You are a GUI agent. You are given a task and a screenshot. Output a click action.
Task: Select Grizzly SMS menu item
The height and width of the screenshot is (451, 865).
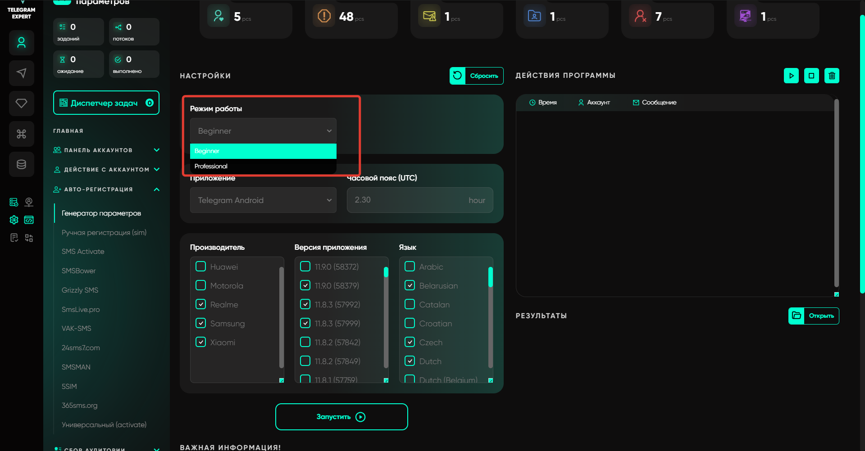(80, 290)
